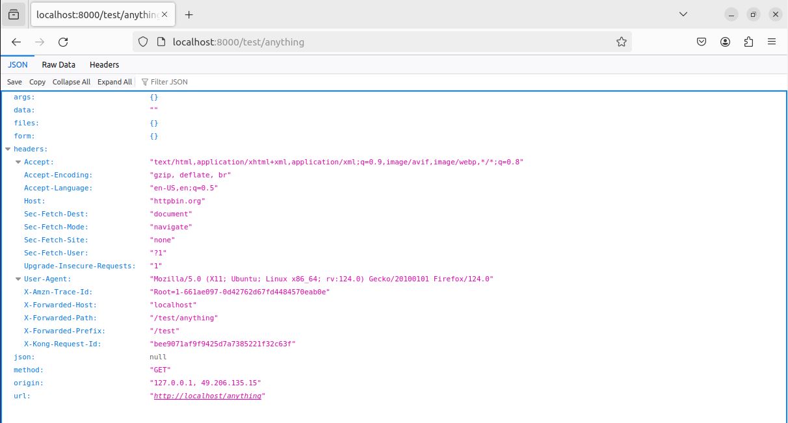Reload the current page
The width and height of the screenshot is (788, 423).
[x=63, y=42]
